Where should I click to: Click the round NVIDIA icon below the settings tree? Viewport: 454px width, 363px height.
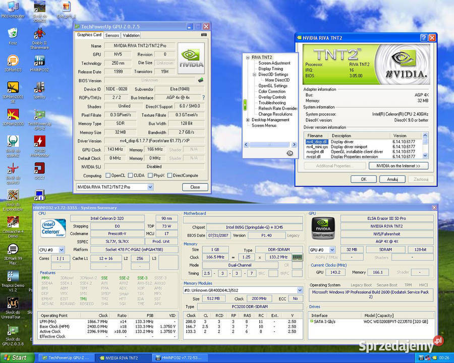[290, 153]
